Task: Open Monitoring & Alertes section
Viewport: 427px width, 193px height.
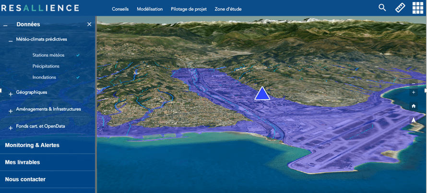Action: coord(32,145)
